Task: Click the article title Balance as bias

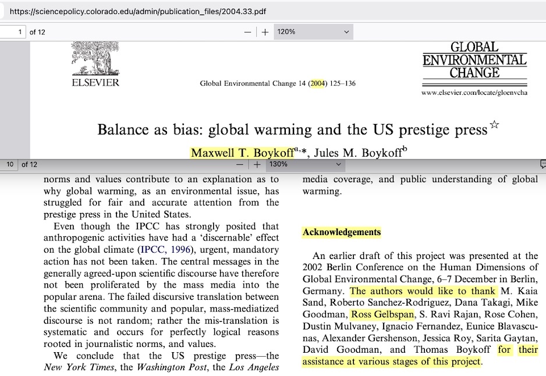Action: click(x=292, y=129)
